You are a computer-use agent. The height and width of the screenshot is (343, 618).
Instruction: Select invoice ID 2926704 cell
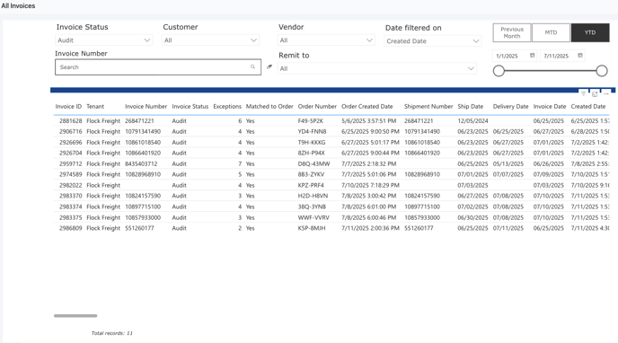tap(71, 153)
